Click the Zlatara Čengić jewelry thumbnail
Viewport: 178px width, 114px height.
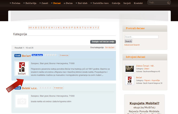pos(129,69)
